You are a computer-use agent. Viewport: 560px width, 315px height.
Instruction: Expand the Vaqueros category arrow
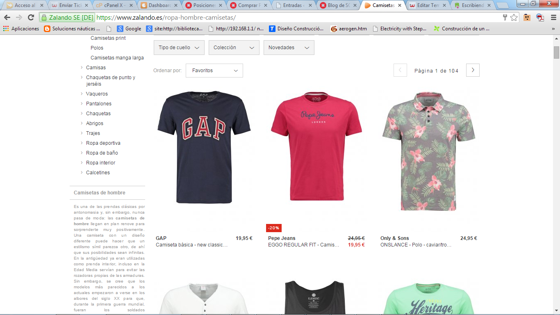pyautogui.click(x=82, y=94)
